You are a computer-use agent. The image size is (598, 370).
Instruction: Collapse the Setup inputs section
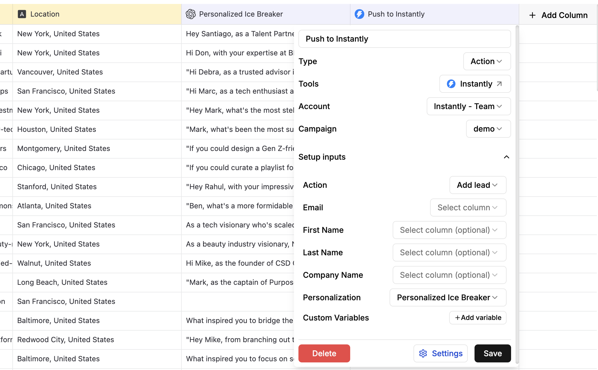tap(507, 157)
